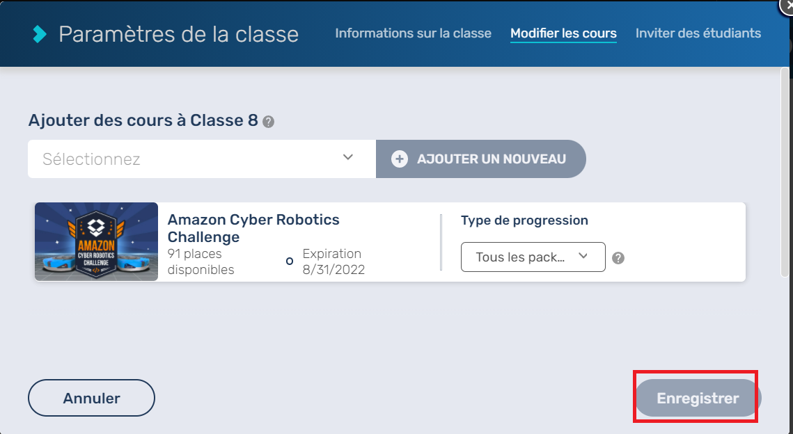Click the Expiration 8/31/2022 text
Screen dimensions: 793x434
[333, 262]
